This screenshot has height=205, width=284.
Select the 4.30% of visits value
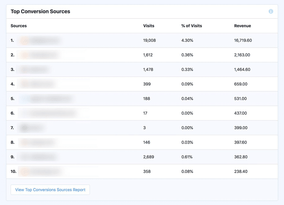click(x=187, y=40)
